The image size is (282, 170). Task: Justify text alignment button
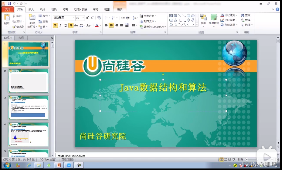tap(122, 25)
